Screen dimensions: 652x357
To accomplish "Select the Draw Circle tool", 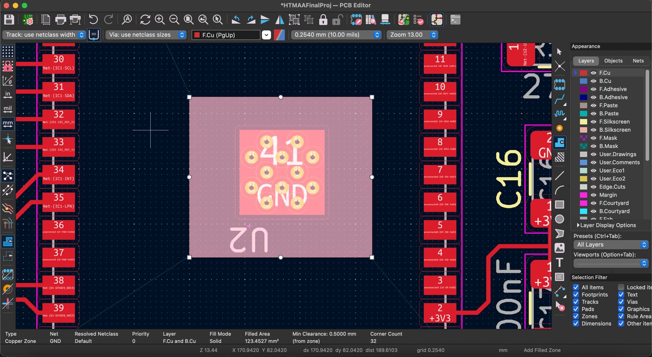I will pos(559,219).
